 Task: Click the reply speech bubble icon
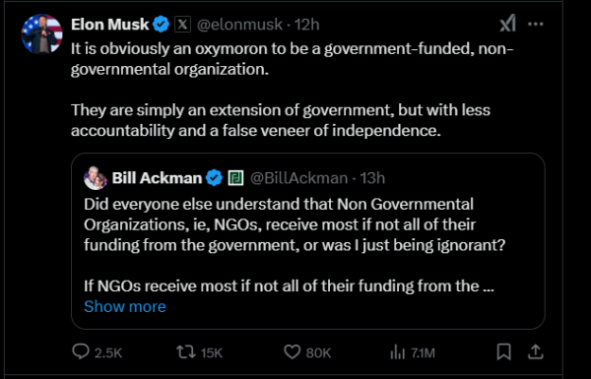(x=81, y=351)
